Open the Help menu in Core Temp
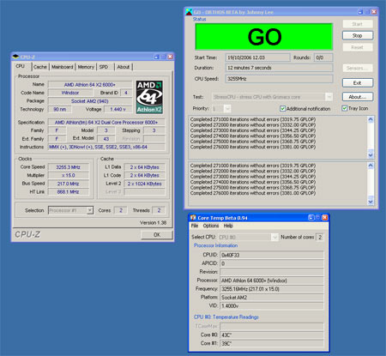Screen dimensions: 386x356 click(228, 226)
